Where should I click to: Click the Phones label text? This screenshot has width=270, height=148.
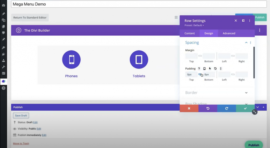(71, 76)
